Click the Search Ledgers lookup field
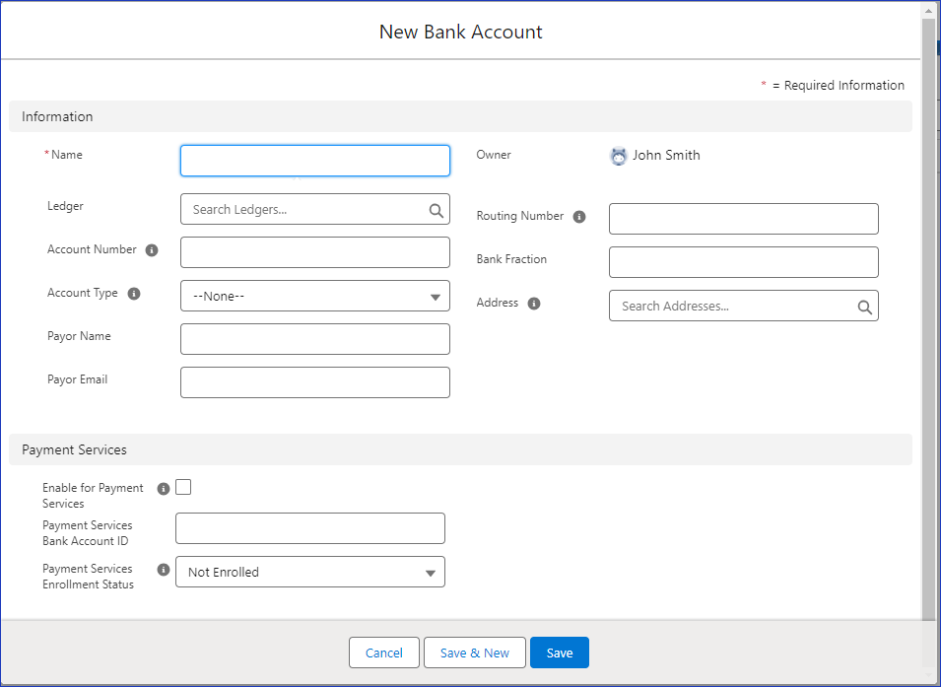The height and width of the screenshot is (687, 941). pyautogui.click(x=315, y=209)
